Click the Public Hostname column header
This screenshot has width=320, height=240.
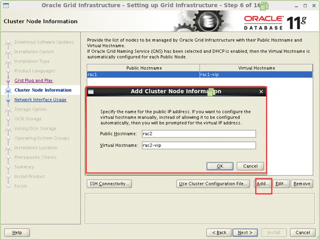pos(143,68)
